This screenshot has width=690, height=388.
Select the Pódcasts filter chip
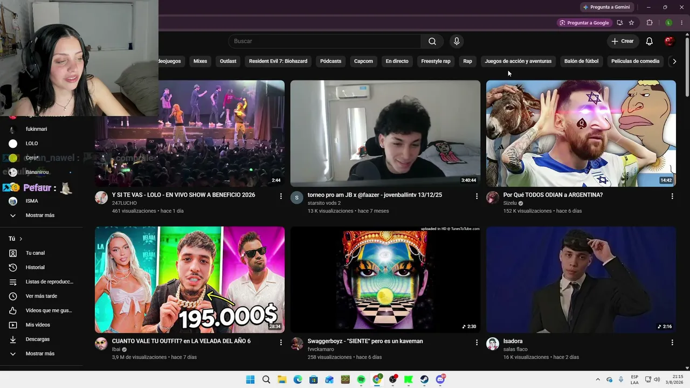(x=330, y=61)
